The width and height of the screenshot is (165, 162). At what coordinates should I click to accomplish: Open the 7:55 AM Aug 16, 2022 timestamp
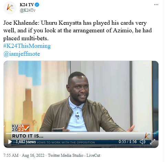point(24,155)
